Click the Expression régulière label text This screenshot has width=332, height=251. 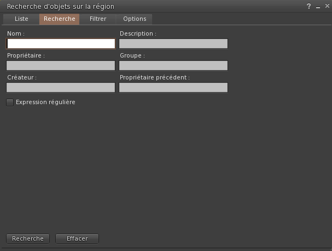[x=45, y=102]
